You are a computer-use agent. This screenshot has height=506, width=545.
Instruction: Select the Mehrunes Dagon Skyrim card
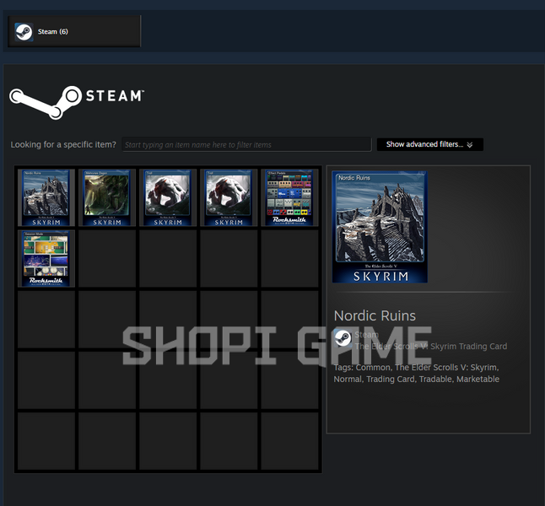coord(107,197)
